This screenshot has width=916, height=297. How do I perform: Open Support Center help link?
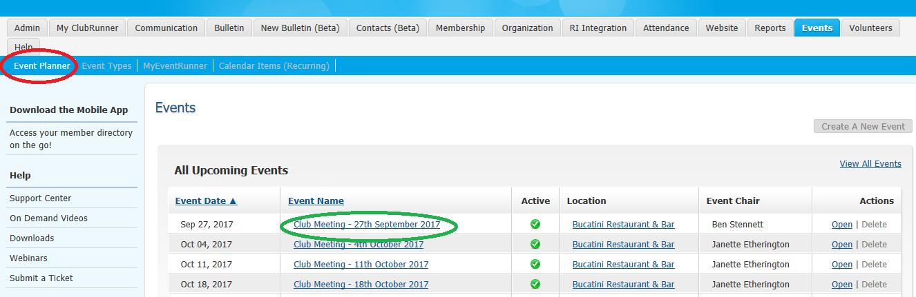pyautogui.click(x=40, y=198)
